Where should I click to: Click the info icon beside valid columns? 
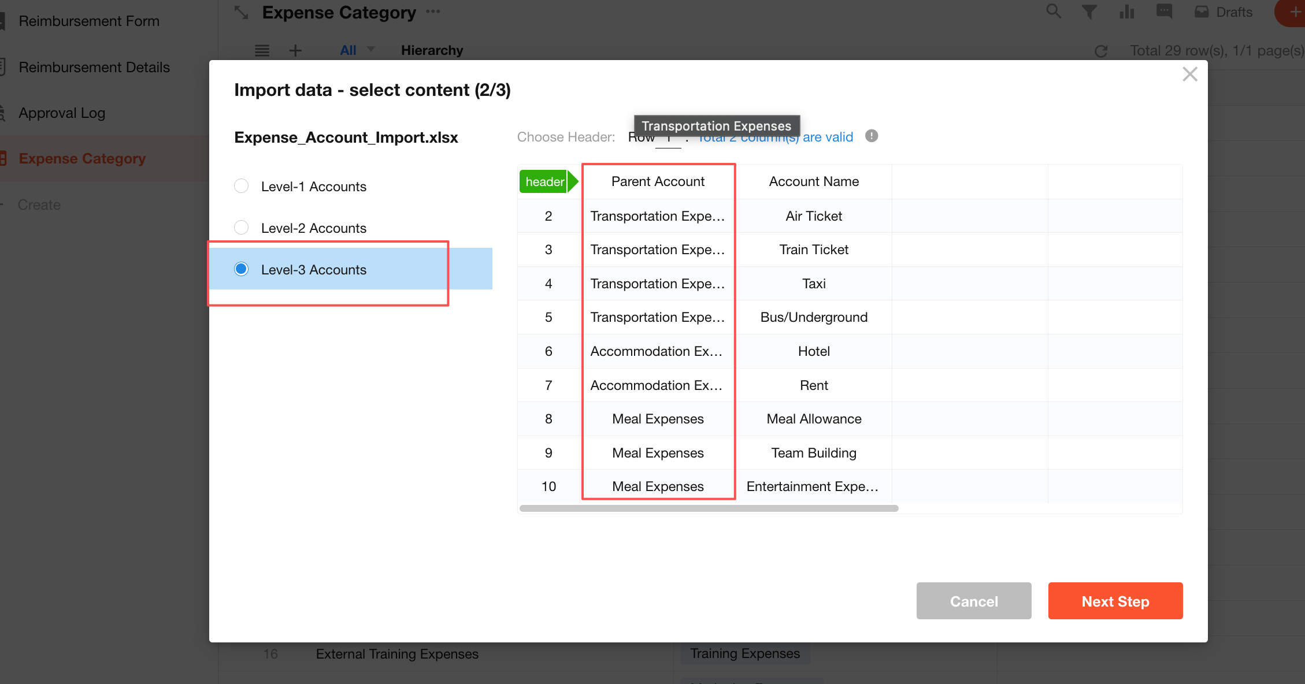872,136
